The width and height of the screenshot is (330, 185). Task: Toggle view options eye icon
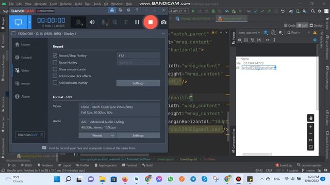(239, 40)
